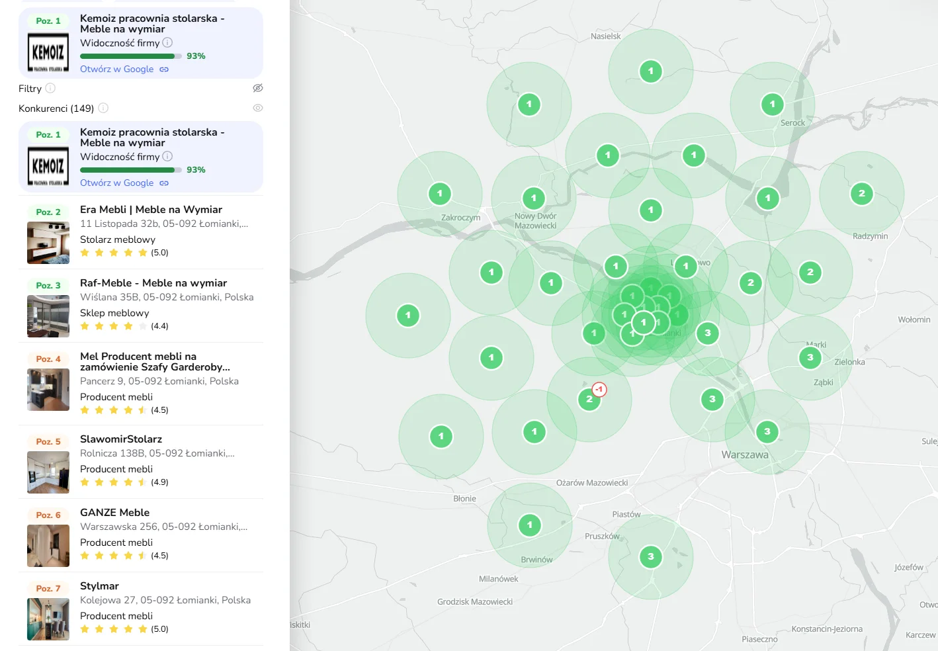Select the map marker 3 at Marki

(810, 358)
